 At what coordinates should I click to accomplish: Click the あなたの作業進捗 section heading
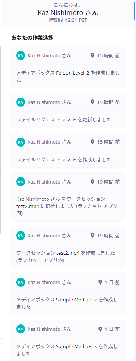pos(32,38)
